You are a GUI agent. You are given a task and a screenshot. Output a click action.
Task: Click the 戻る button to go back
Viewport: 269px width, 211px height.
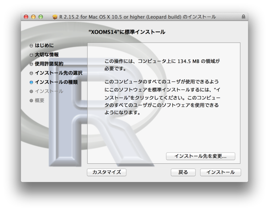[183, 172]
